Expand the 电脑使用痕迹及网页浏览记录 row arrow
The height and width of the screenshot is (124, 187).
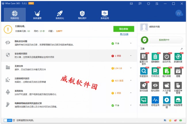tap(131, 105)
